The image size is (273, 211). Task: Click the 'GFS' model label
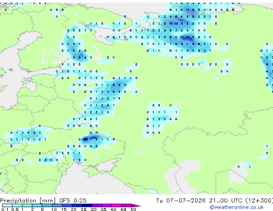point(65,201)
